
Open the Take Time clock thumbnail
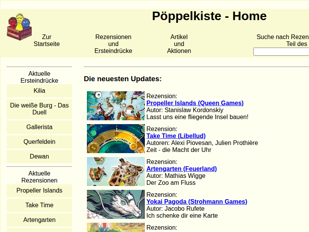coord(115,139)
